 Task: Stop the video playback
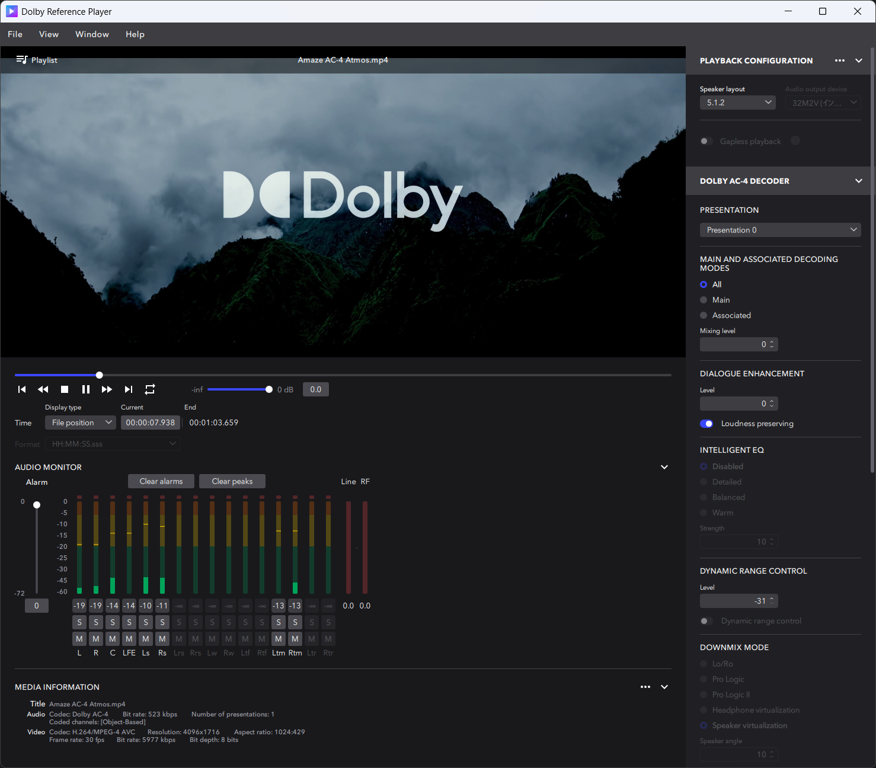click(65, 389)
